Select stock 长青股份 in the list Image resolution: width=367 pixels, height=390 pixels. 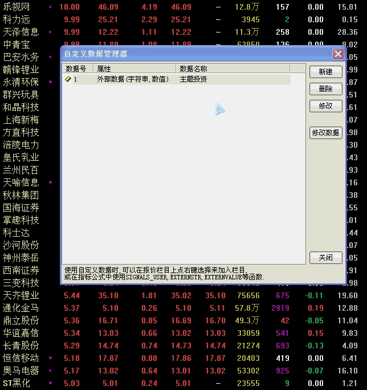[21, 346]
